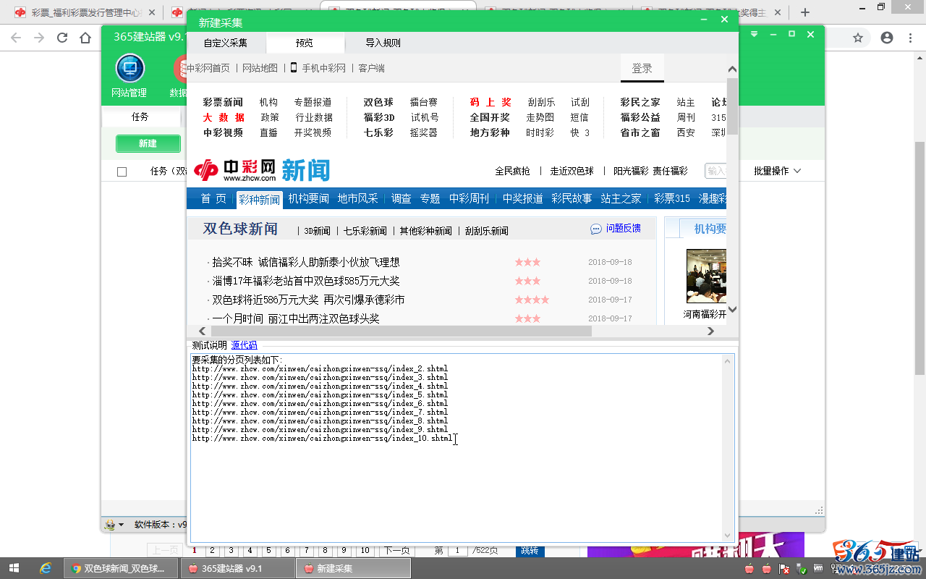Click the 中奖报道 navigation item
Image resolution: width=926 pixels, height=579 pixels.
(x=523, y=199)
